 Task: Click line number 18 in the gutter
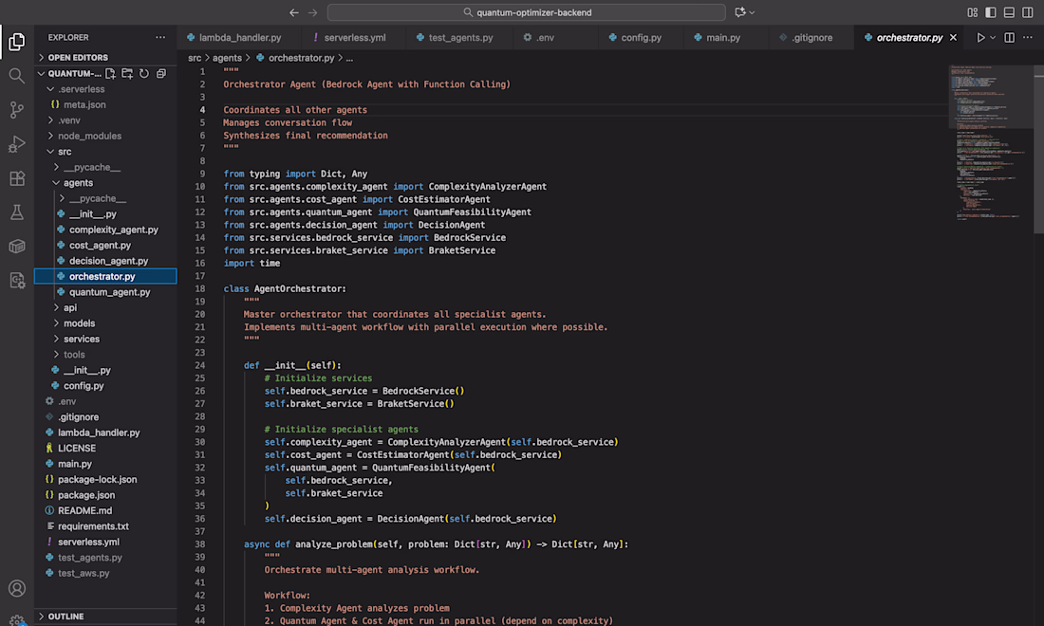pos(199,288)
